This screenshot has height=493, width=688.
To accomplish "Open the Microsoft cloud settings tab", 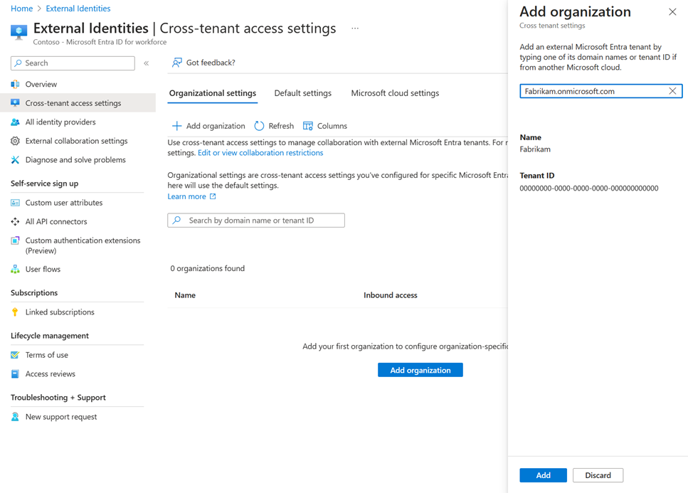I will click(394, 92).
